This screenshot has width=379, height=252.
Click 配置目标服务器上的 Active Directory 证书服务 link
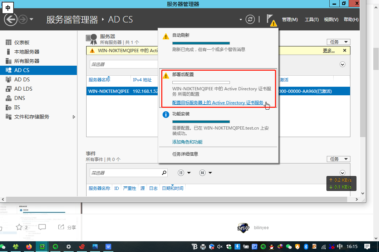[x=218, y=102]
